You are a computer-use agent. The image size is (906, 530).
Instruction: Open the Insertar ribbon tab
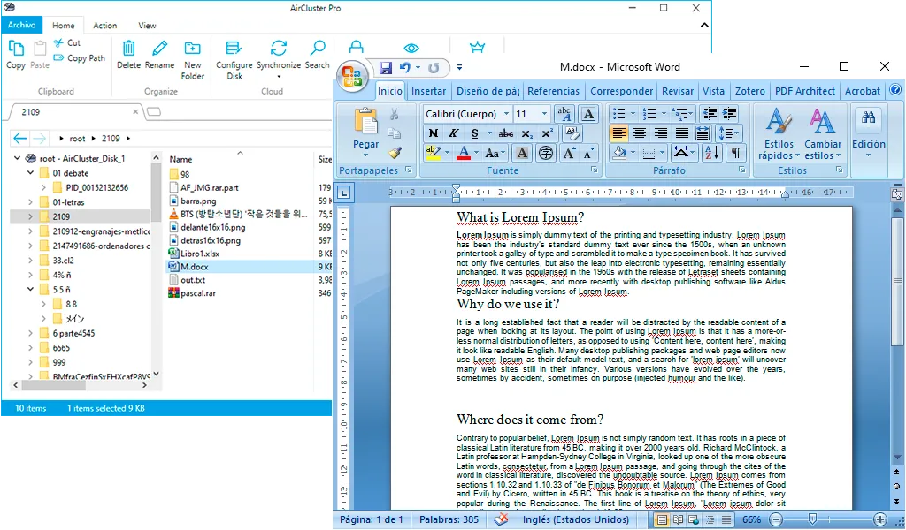[x=429, y=91]
